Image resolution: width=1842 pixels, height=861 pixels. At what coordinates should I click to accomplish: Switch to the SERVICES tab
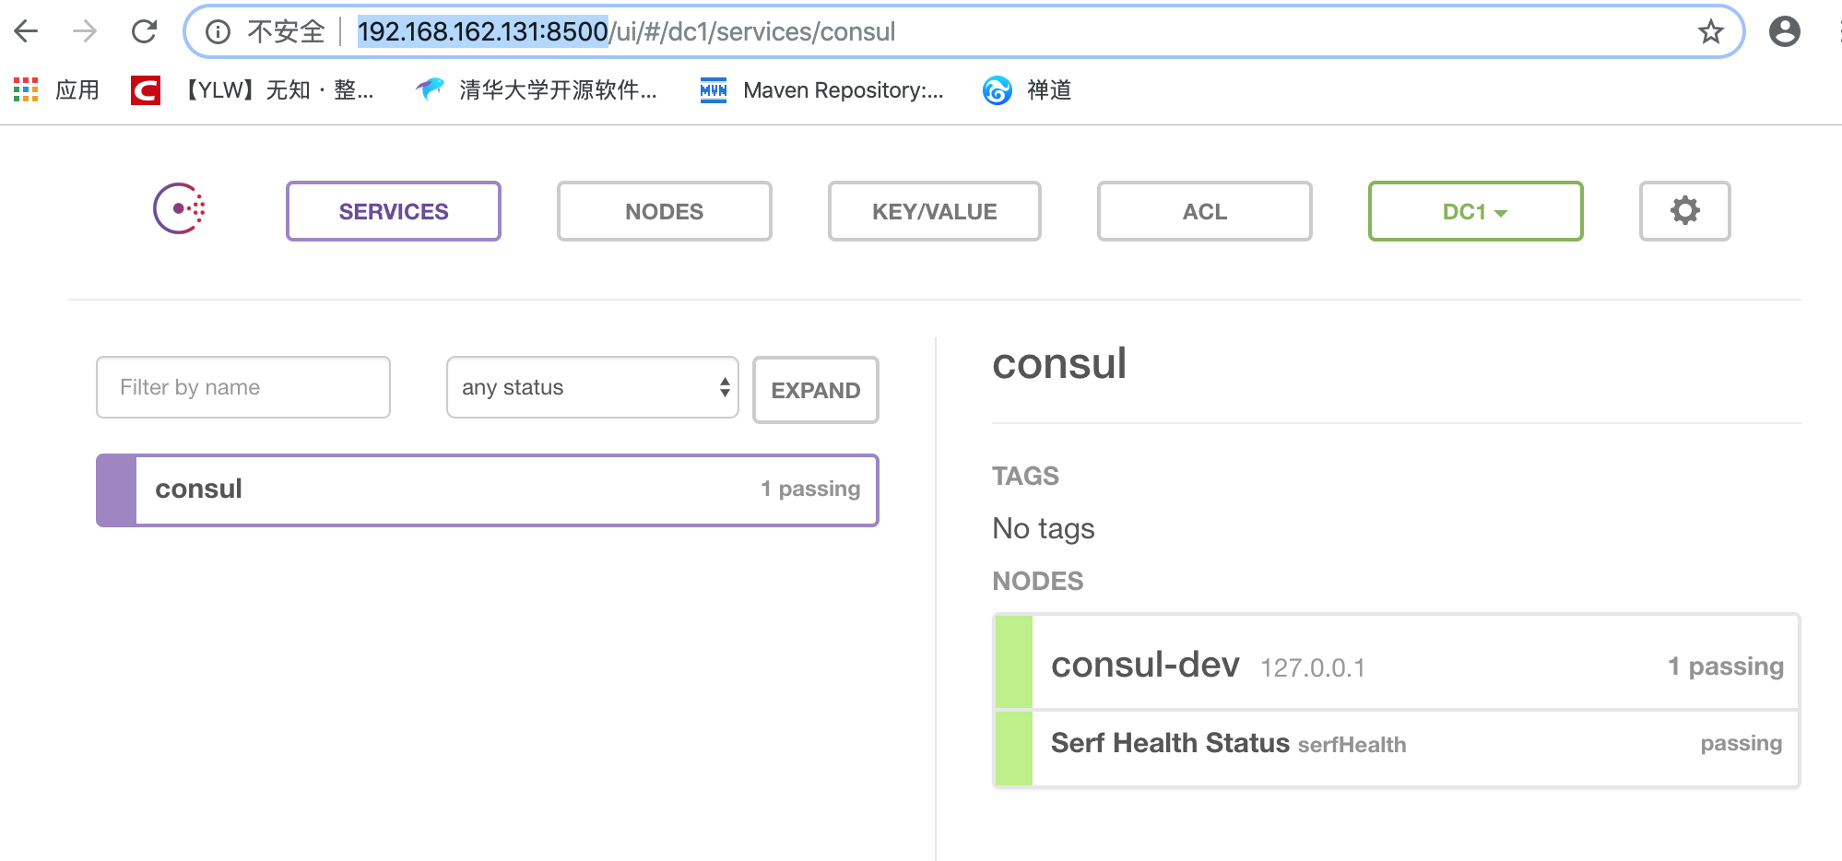[394, 211]
